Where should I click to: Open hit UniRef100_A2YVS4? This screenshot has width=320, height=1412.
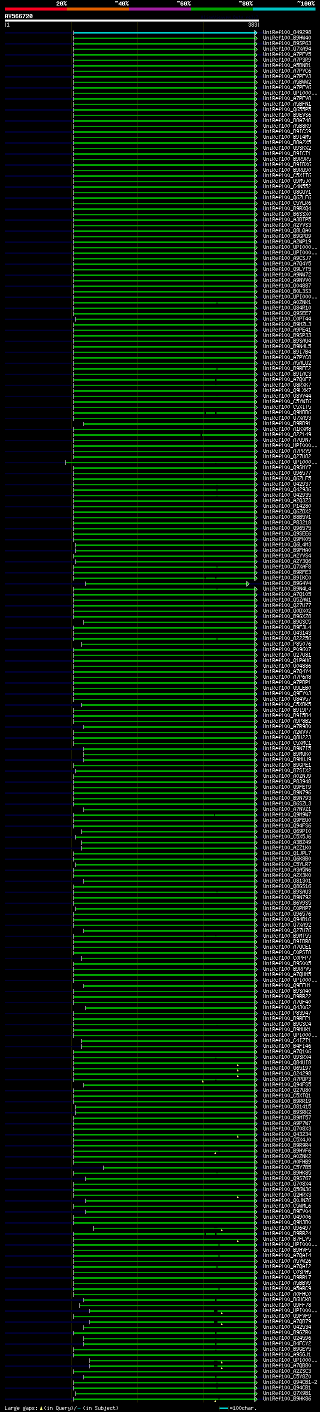point(287,556)
